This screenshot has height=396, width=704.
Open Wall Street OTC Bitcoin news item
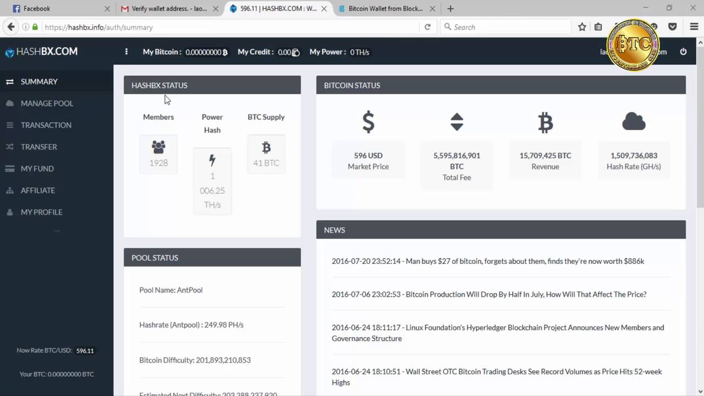[497, 377]
